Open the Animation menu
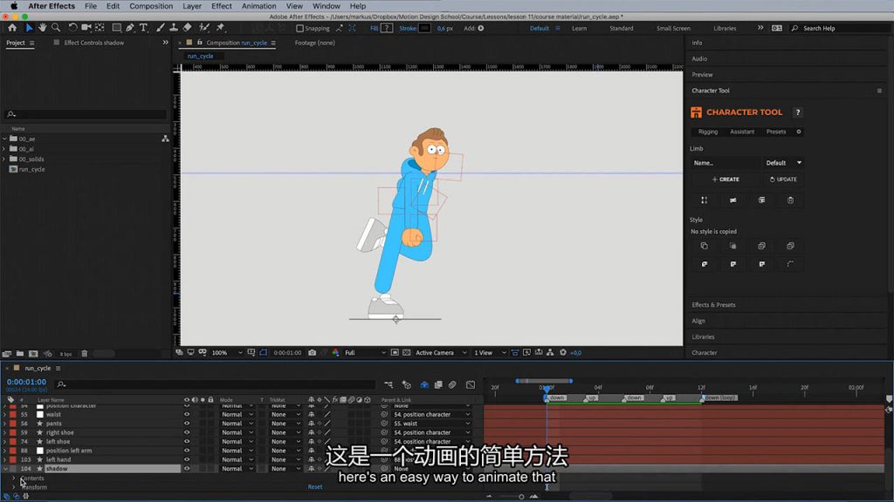The width and height of the screenshot is (894, 502). pos(258,6)
